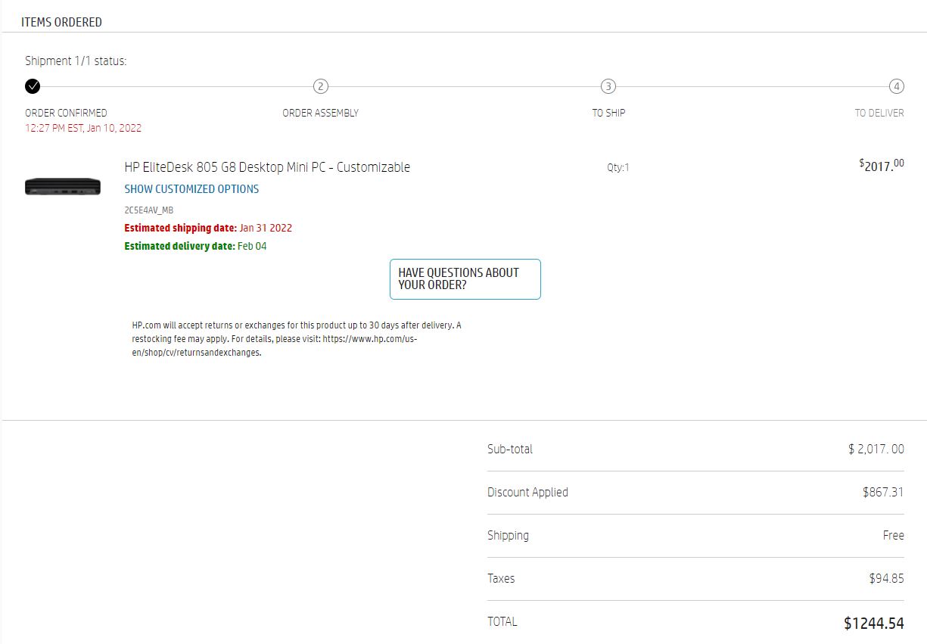Click the product SKU 2C5E4AV_MB
Viewport: 927px width, 644px height.
click(x=149, y=210)
